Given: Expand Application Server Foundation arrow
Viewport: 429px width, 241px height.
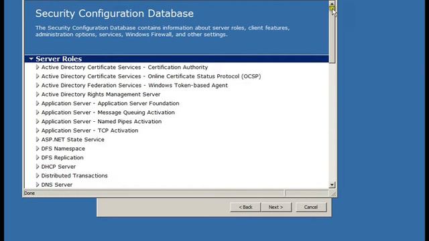Looking at the screenshot, I should coord(38,103).
